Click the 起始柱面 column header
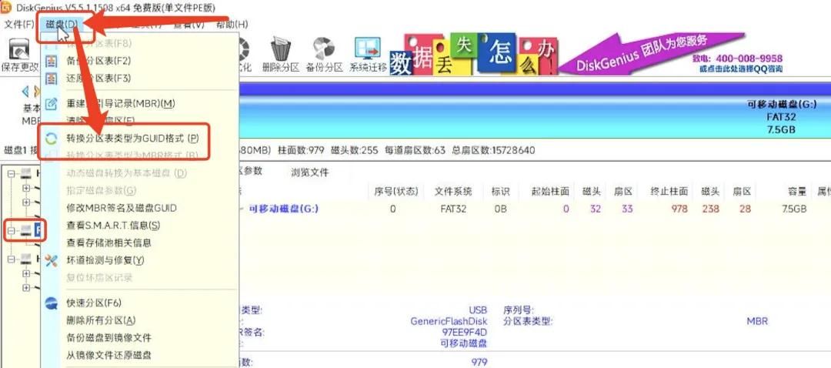This screenshot has height=368, width=831. tap(551, 192)
